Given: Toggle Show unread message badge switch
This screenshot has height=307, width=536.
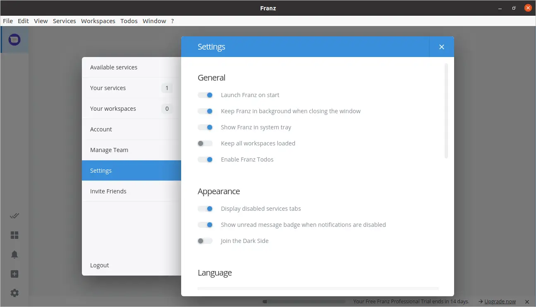Looking at the screenshot, I should coord(205,225).
